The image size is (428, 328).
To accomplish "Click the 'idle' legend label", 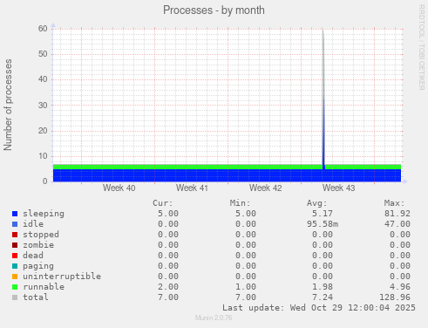I will pos(33,224).
